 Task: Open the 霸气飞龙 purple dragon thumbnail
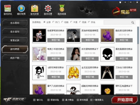click(x=39, y=89)
